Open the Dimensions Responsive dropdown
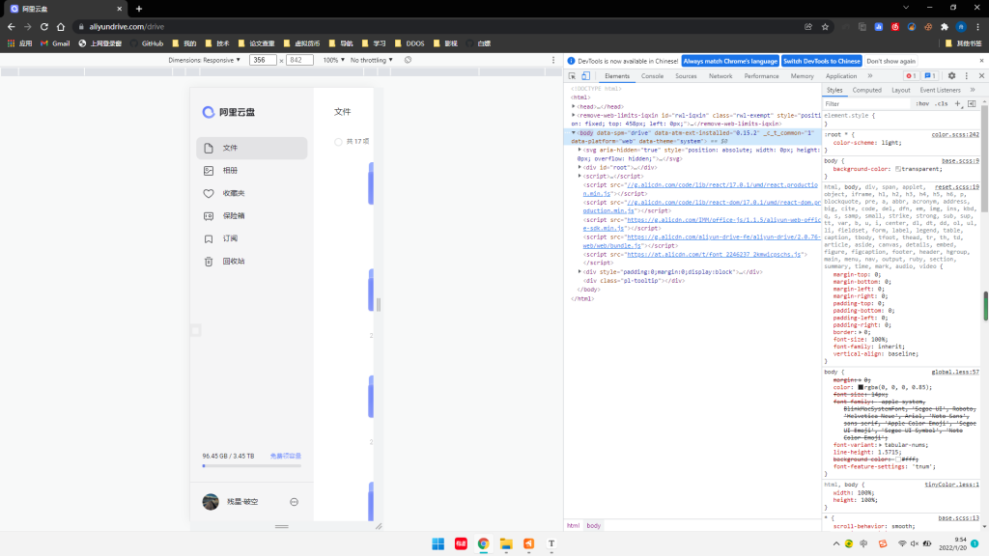Screen dimensions: 989x556 (205, 60)
